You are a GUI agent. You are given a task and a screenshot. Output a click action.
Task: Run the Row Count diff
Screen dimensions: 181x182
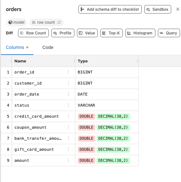point(33,33)
